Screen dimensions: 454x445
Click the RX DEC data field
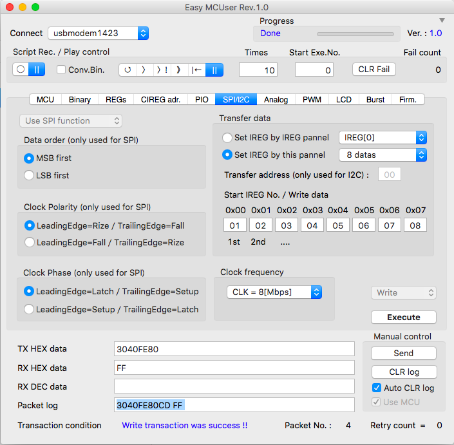click(x=234, y=386)
